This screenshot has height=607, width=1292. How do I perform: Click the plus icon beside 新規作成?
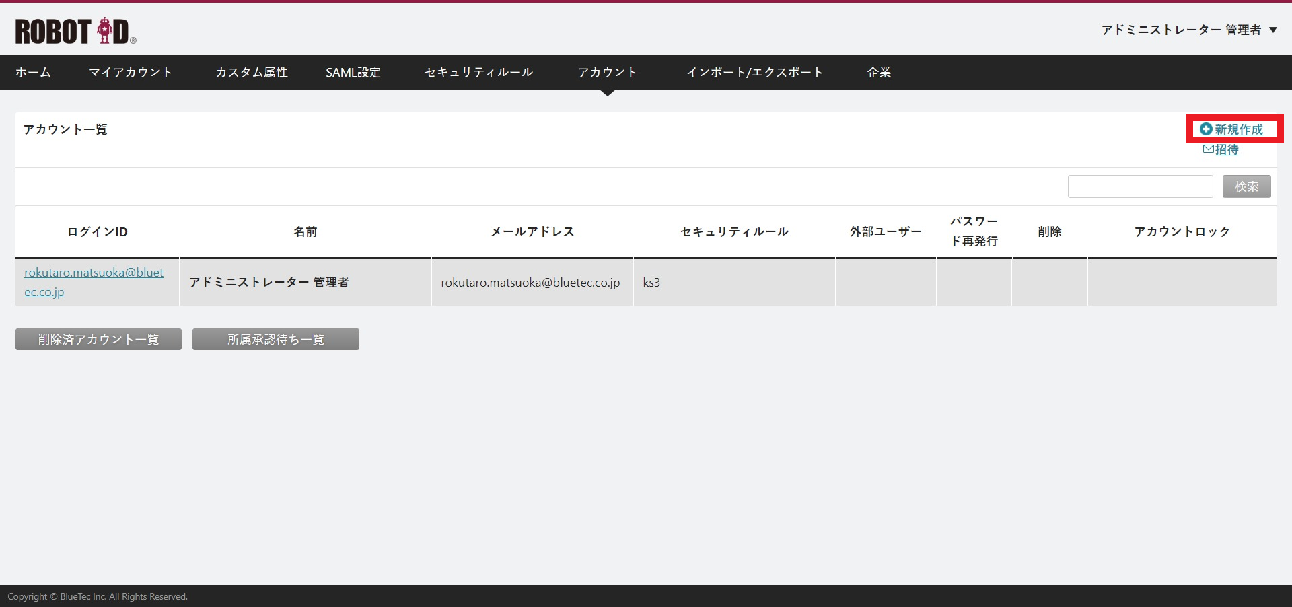(1206, 129)
